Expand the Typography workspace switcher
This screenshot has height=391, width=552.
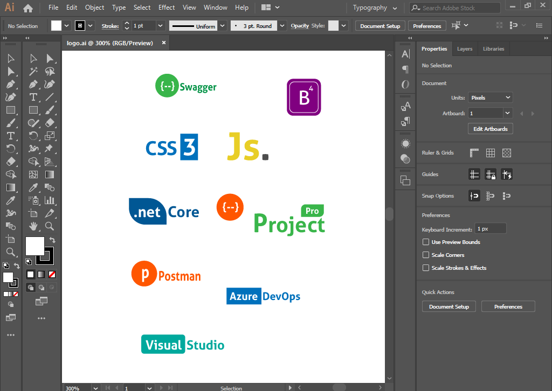tap(375, 8)
